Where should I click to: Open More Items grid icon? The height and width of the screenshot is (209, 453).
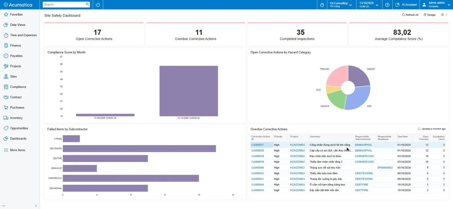pos(6,150)
